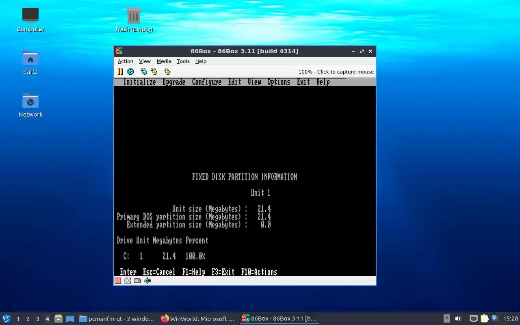Switch to the WinWorld Firefox taskbar window
This screenshot has height=325, width=520.
[198, 318]
